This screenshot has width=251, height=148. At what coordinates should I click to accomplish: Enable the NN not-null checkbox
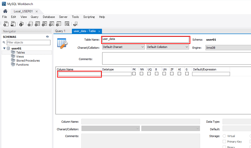coord(142,74)
